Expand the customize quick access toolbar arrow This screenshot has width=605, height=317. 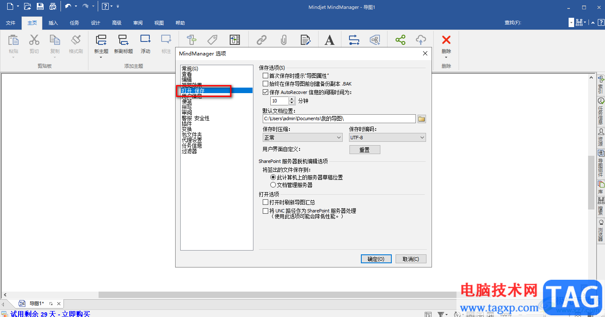point(118,6)
